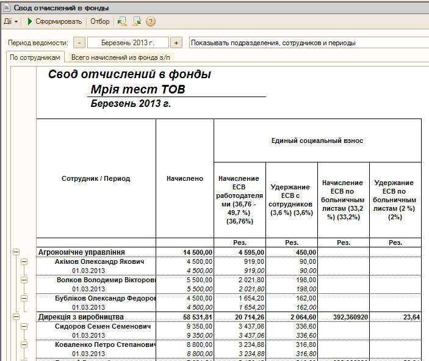Click the Волков Володимир name cell
The width and height of the screenshot is (429, 361).
tap(96, 280)
